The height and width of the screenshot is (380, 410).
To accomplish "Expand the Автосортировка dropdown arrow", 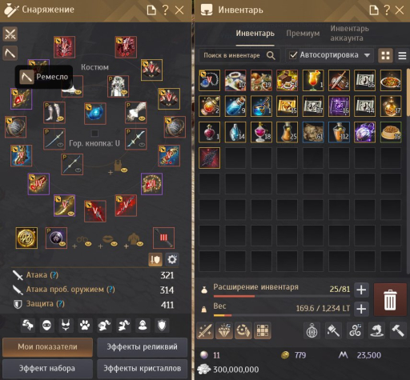I will (367, 55).
